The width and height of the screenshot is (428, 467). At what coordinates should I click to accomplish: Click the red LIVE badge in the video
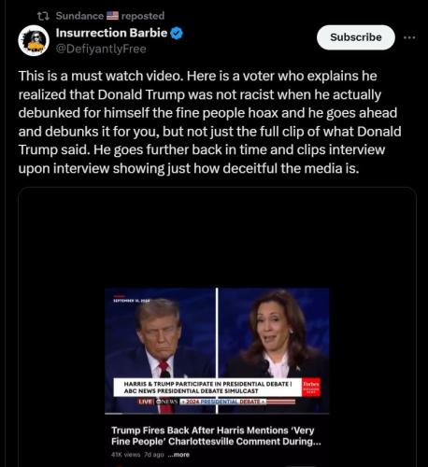[x=146, y=402]
